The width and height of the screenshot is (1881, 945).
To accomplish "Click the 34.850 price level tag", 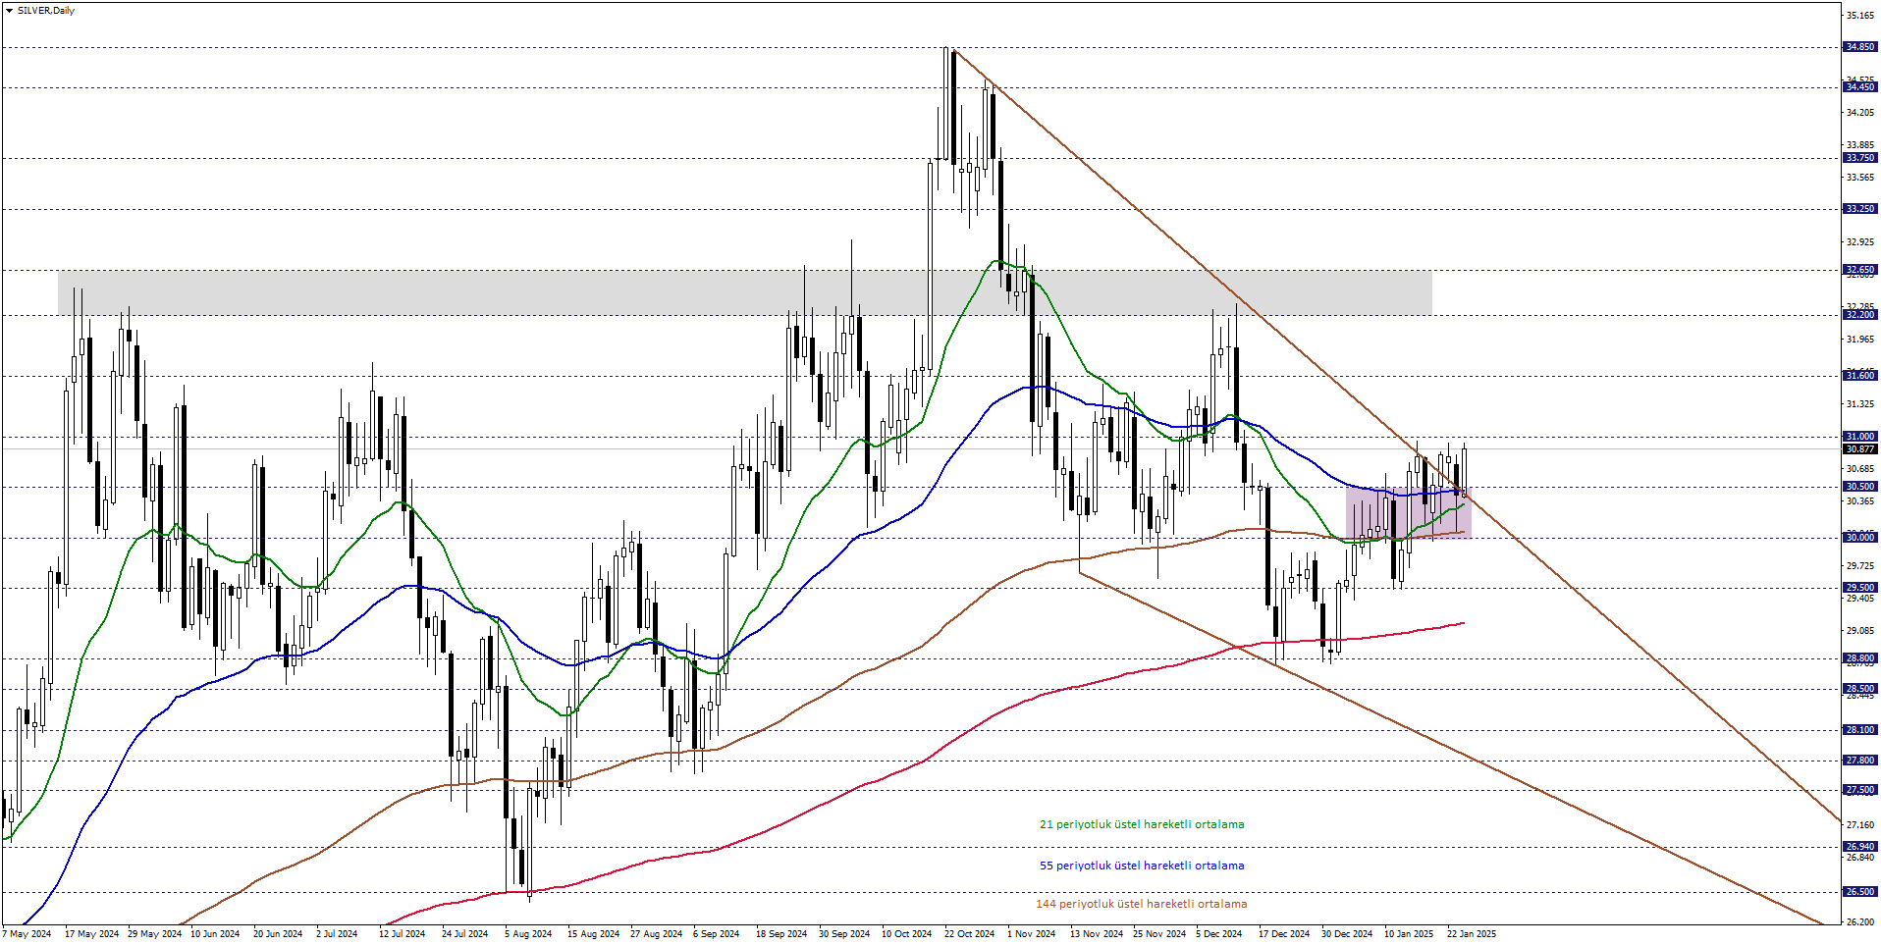I will coord(1860,47).
